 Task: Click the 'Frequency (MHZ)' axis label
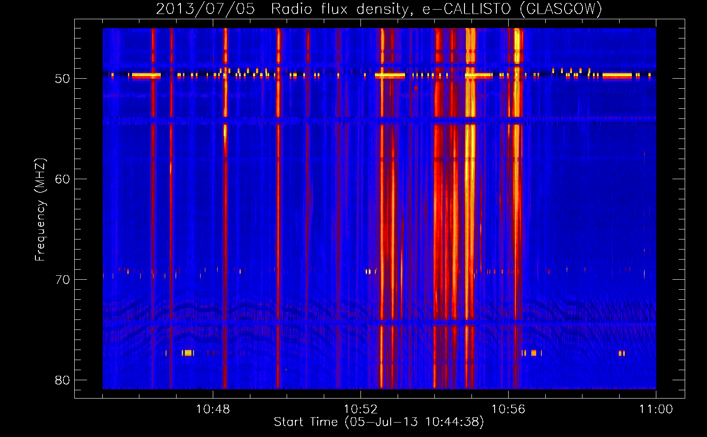(40, 210)
